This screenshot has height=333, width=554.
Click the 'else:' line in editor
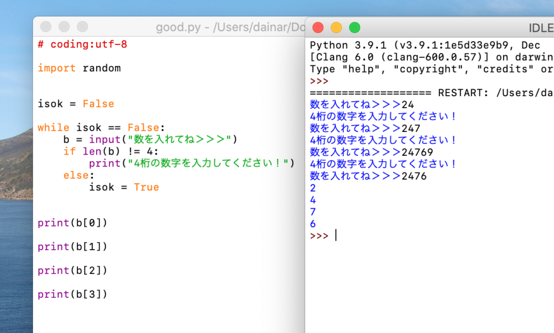[x=79, y=176]
